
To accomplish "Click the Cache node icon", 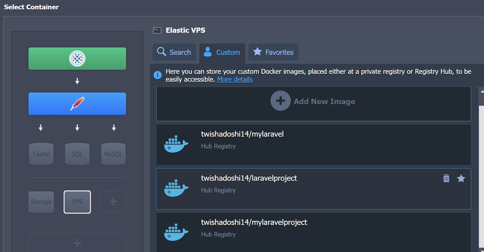I will (41, 154).
